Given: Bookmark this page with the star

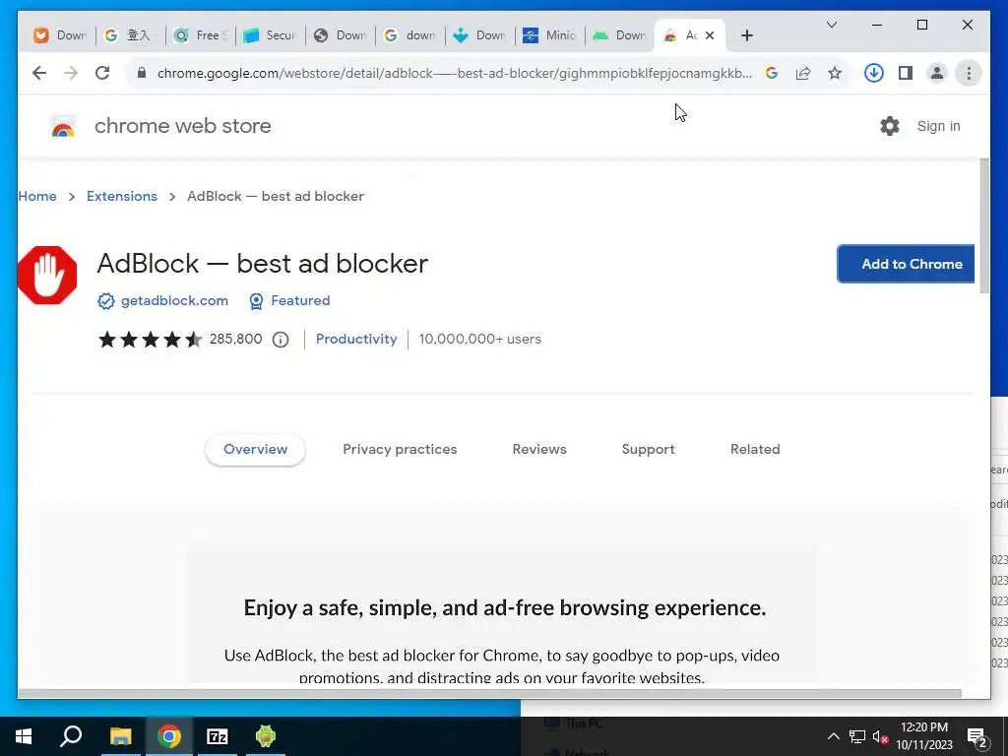Looking at the screenshot, I should coord(835,73).
